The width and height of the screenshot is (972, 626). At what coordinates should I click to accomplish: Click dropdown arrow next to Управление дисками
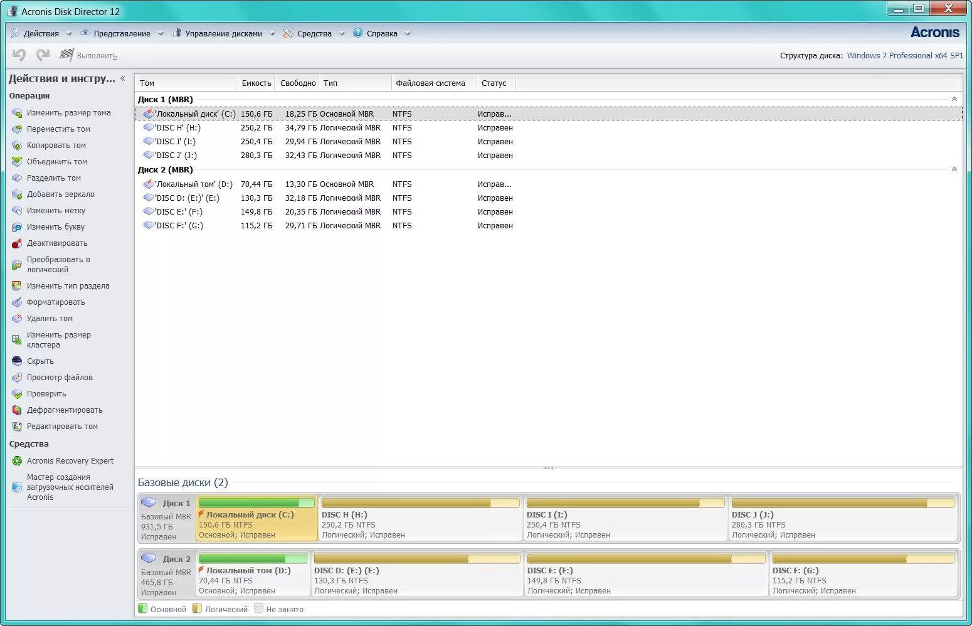coord(272,34)
